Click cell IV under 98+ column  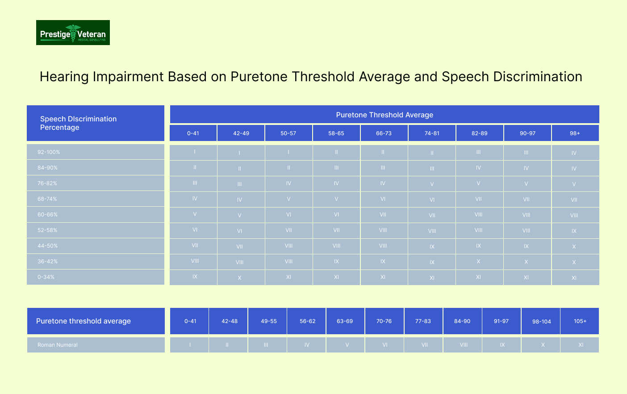point(575,153)
